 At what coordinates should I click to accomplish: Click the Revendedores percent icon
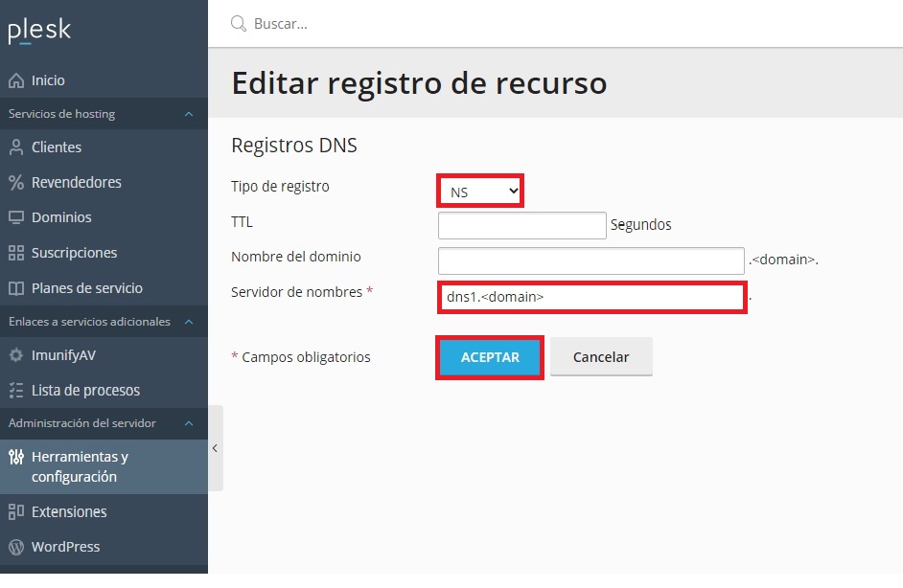coord(16,182)
